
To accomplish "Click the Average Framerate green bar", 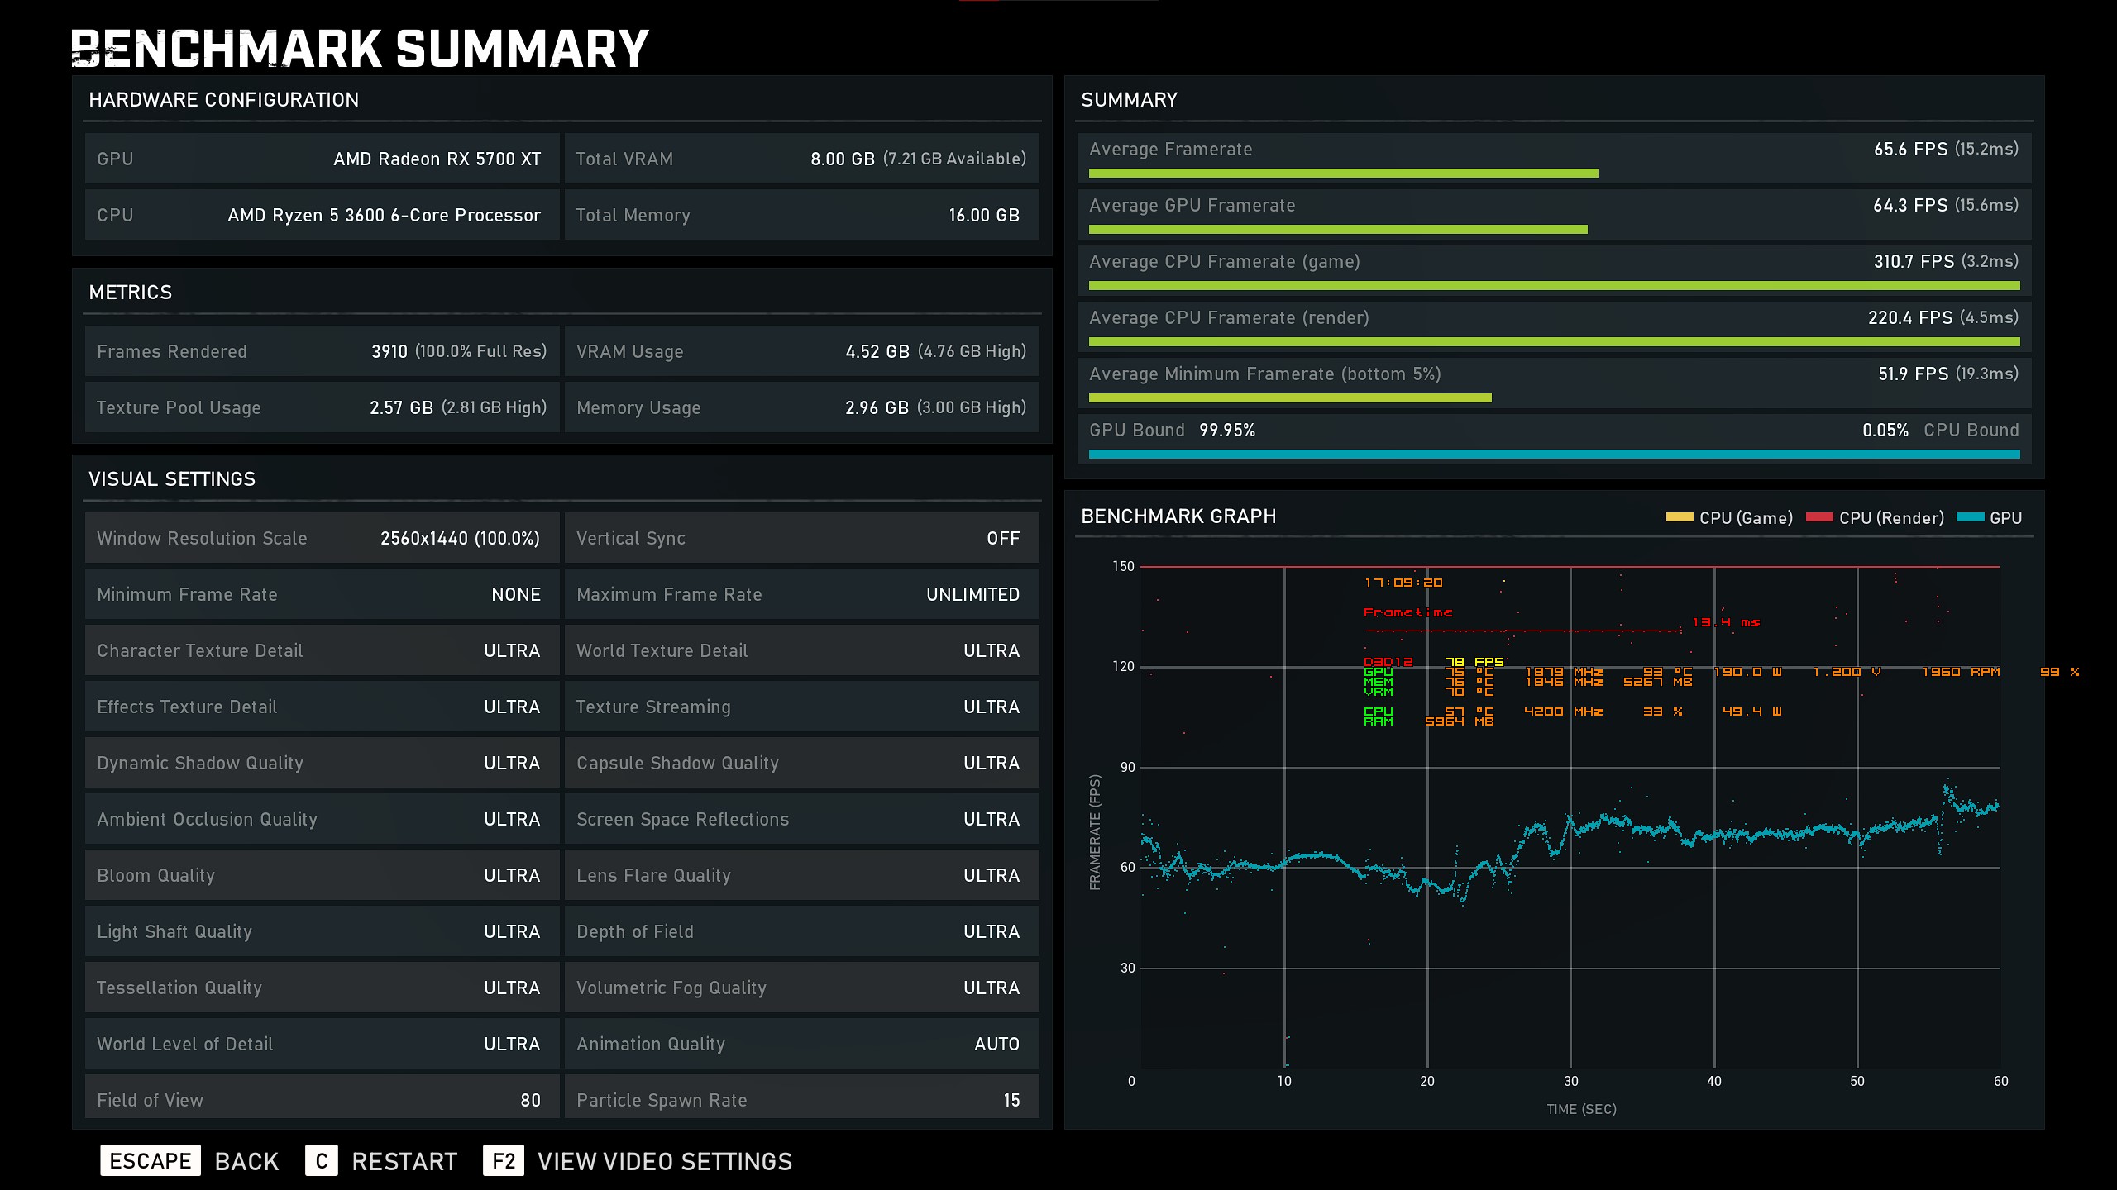I will [x=1343, y=174].
